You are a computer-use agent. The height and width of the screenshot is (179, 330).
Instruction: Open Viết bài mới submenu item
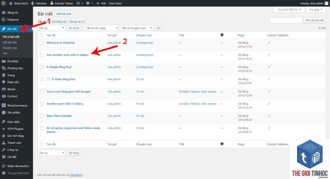coord(9,42)
